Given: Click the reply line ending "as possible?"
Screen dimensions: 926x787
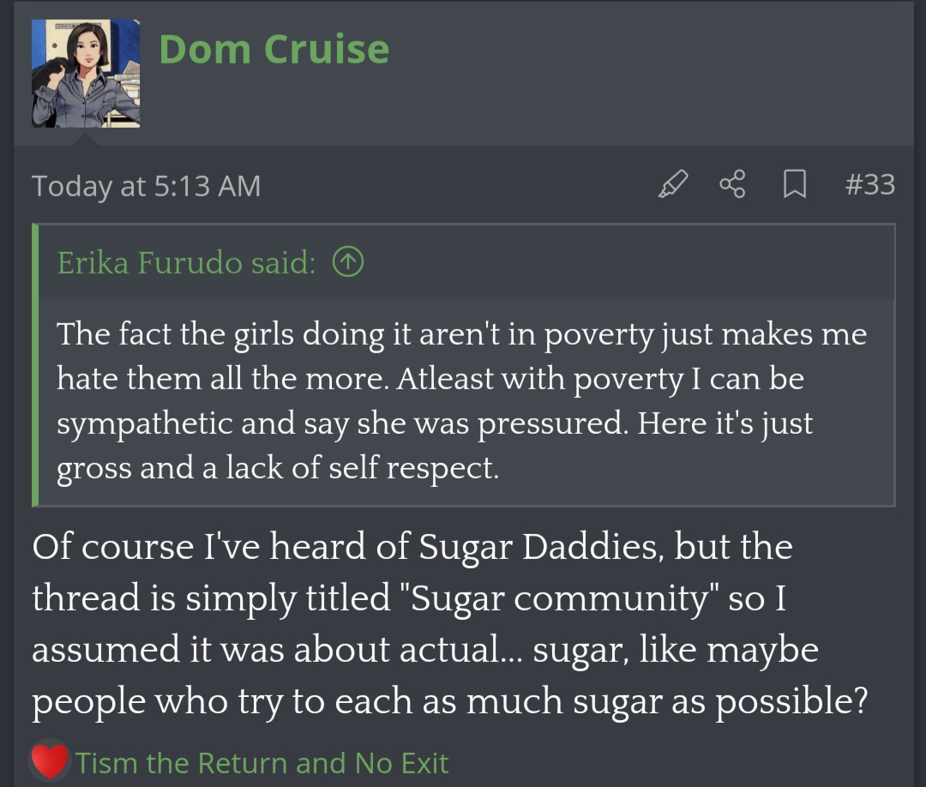Looking at the screenshot, I should 450,701.
